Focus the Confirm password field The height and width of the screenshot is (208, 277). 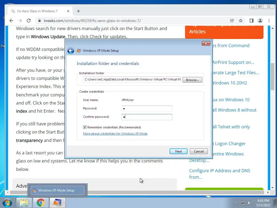point(147,117)
